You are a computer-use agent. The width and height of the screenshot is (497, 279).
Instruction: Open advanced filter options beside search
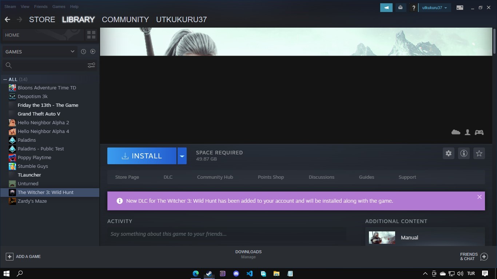point(91,65)
